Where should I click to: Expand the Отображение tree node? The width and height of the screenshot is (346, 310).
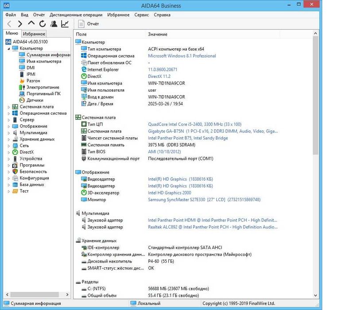click(x=9, y=126)
